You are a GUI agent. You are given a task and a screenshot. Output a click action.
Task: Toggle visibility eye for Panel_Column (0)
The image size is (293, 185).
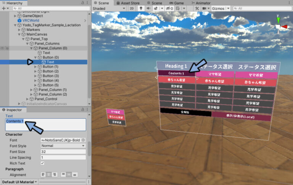[2, 48]
